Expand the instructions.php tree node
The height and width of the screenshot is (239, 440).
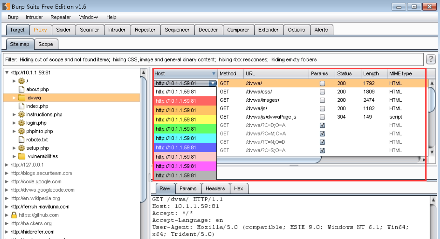pyautogui.click(x=14, y=114)
